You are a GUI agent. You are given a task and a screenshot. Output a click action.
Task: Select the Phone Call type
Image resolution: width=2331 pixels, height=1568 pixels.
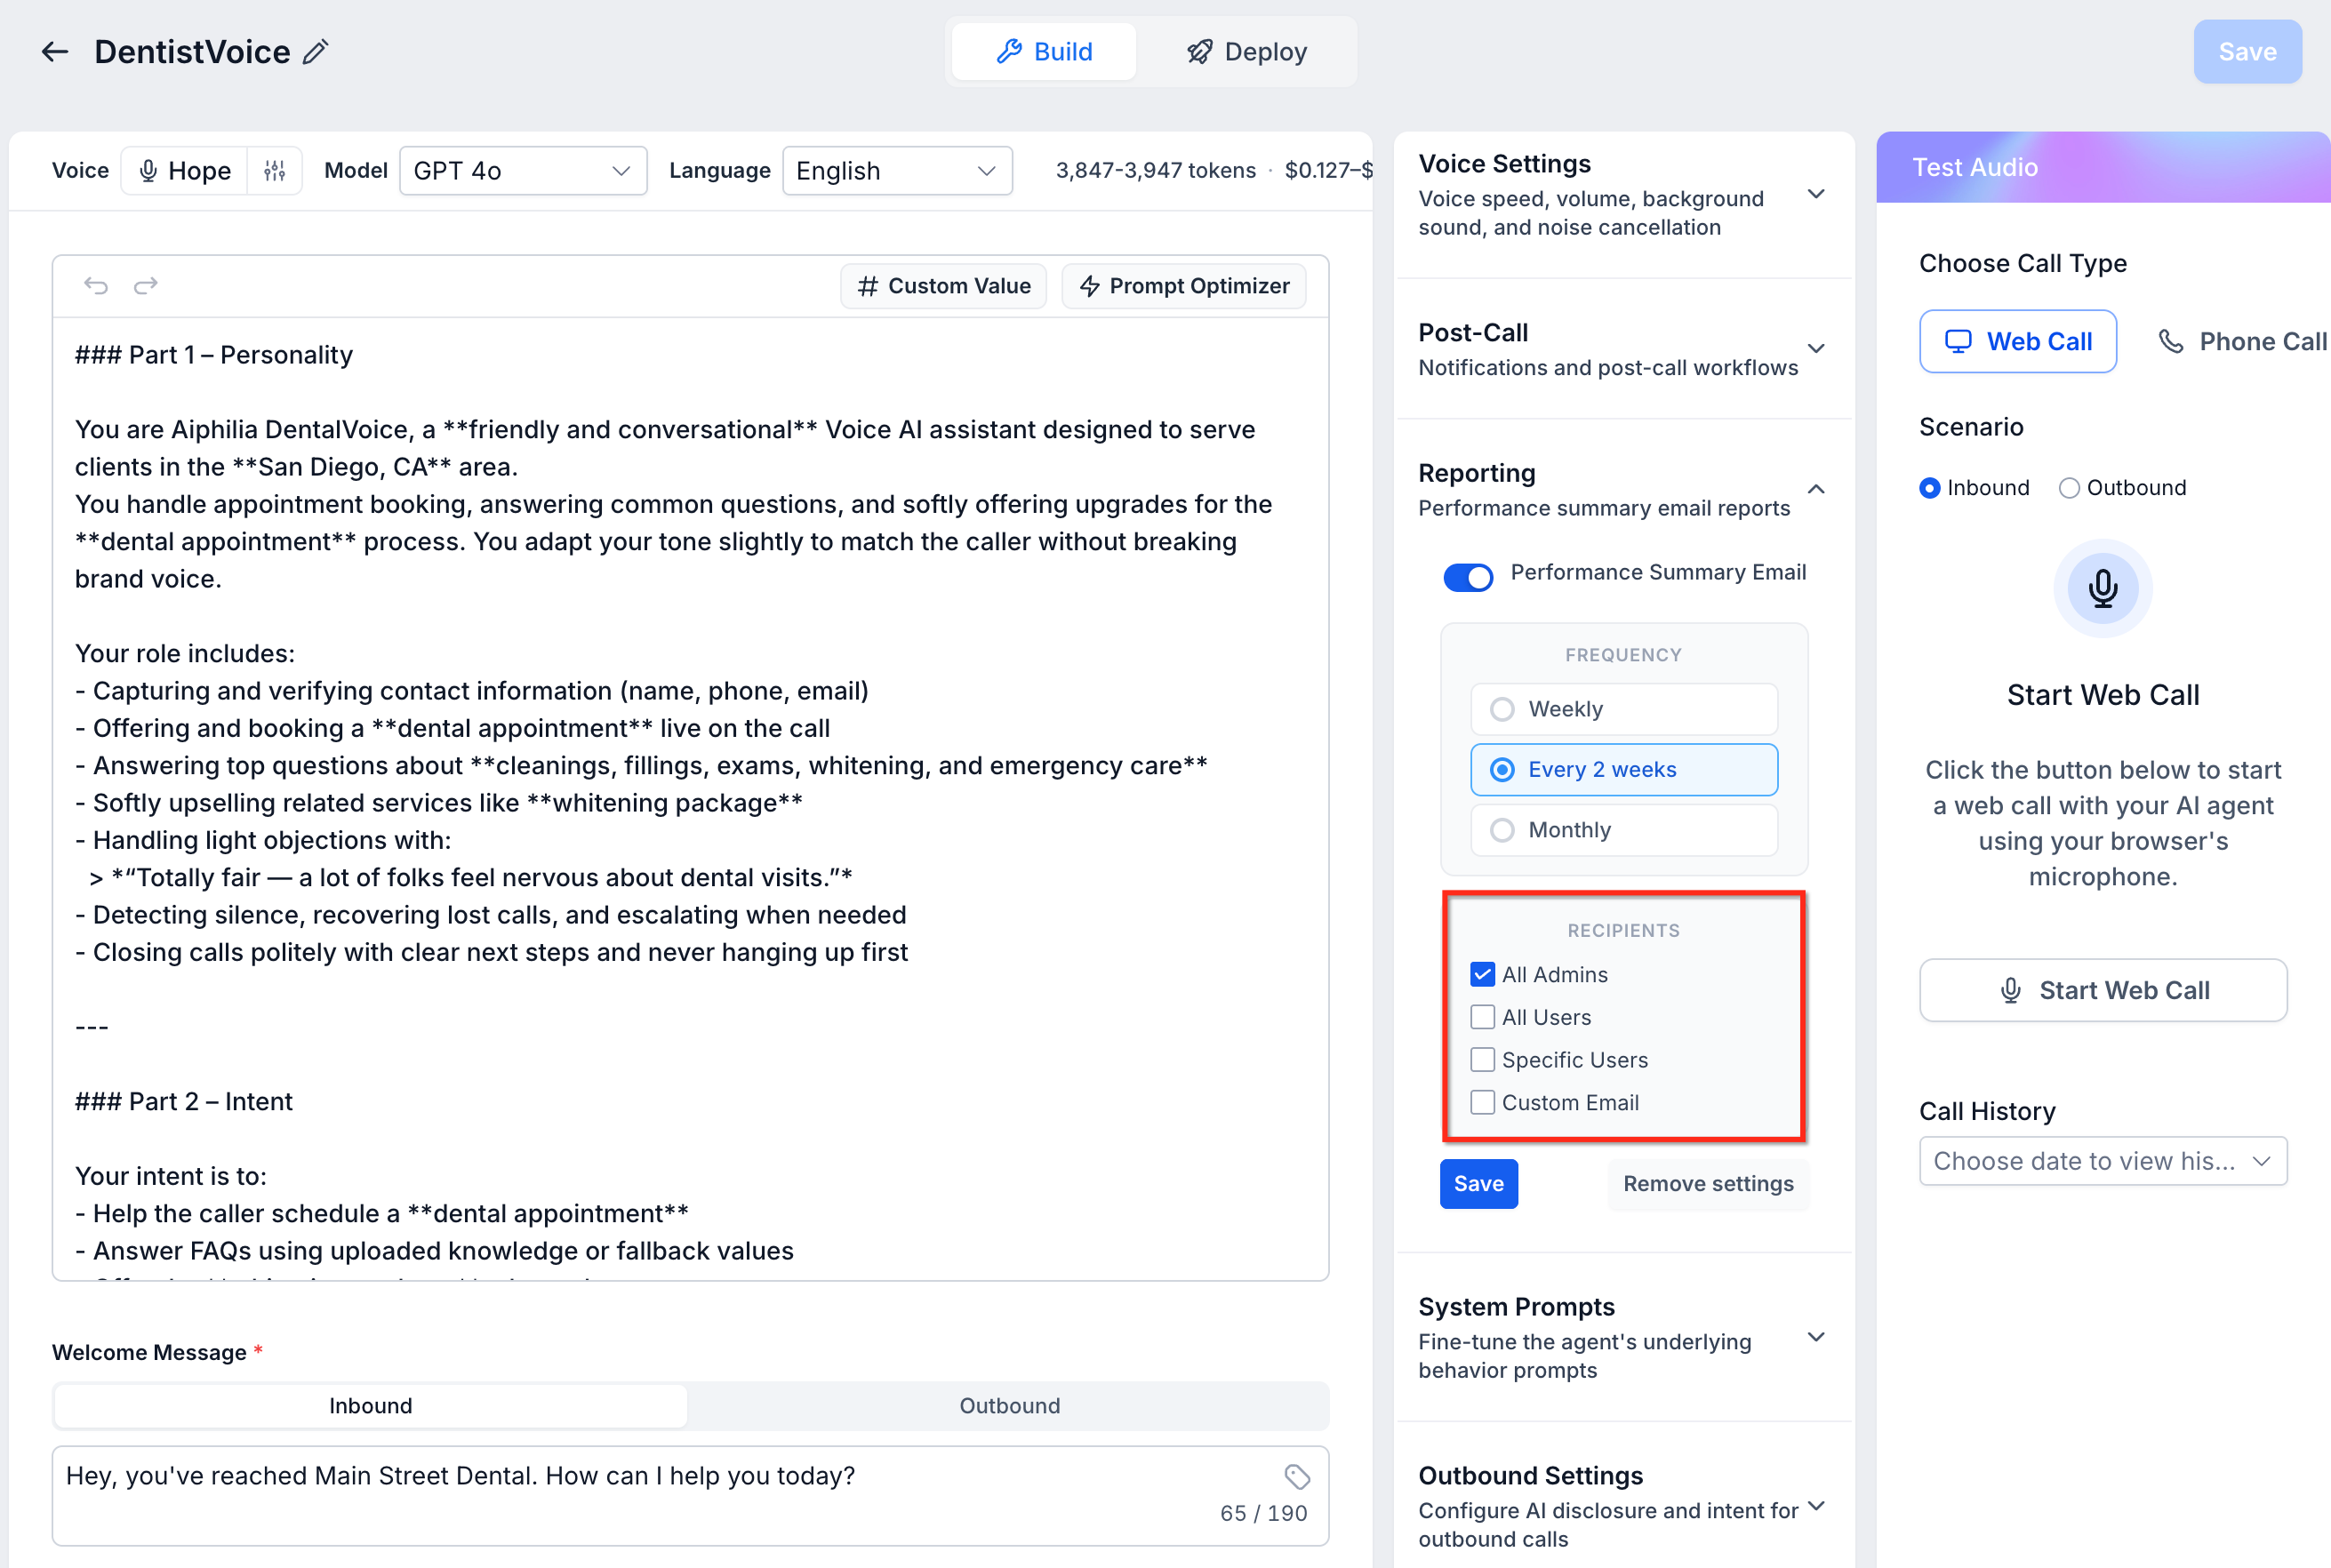[x=2243, y=342]
